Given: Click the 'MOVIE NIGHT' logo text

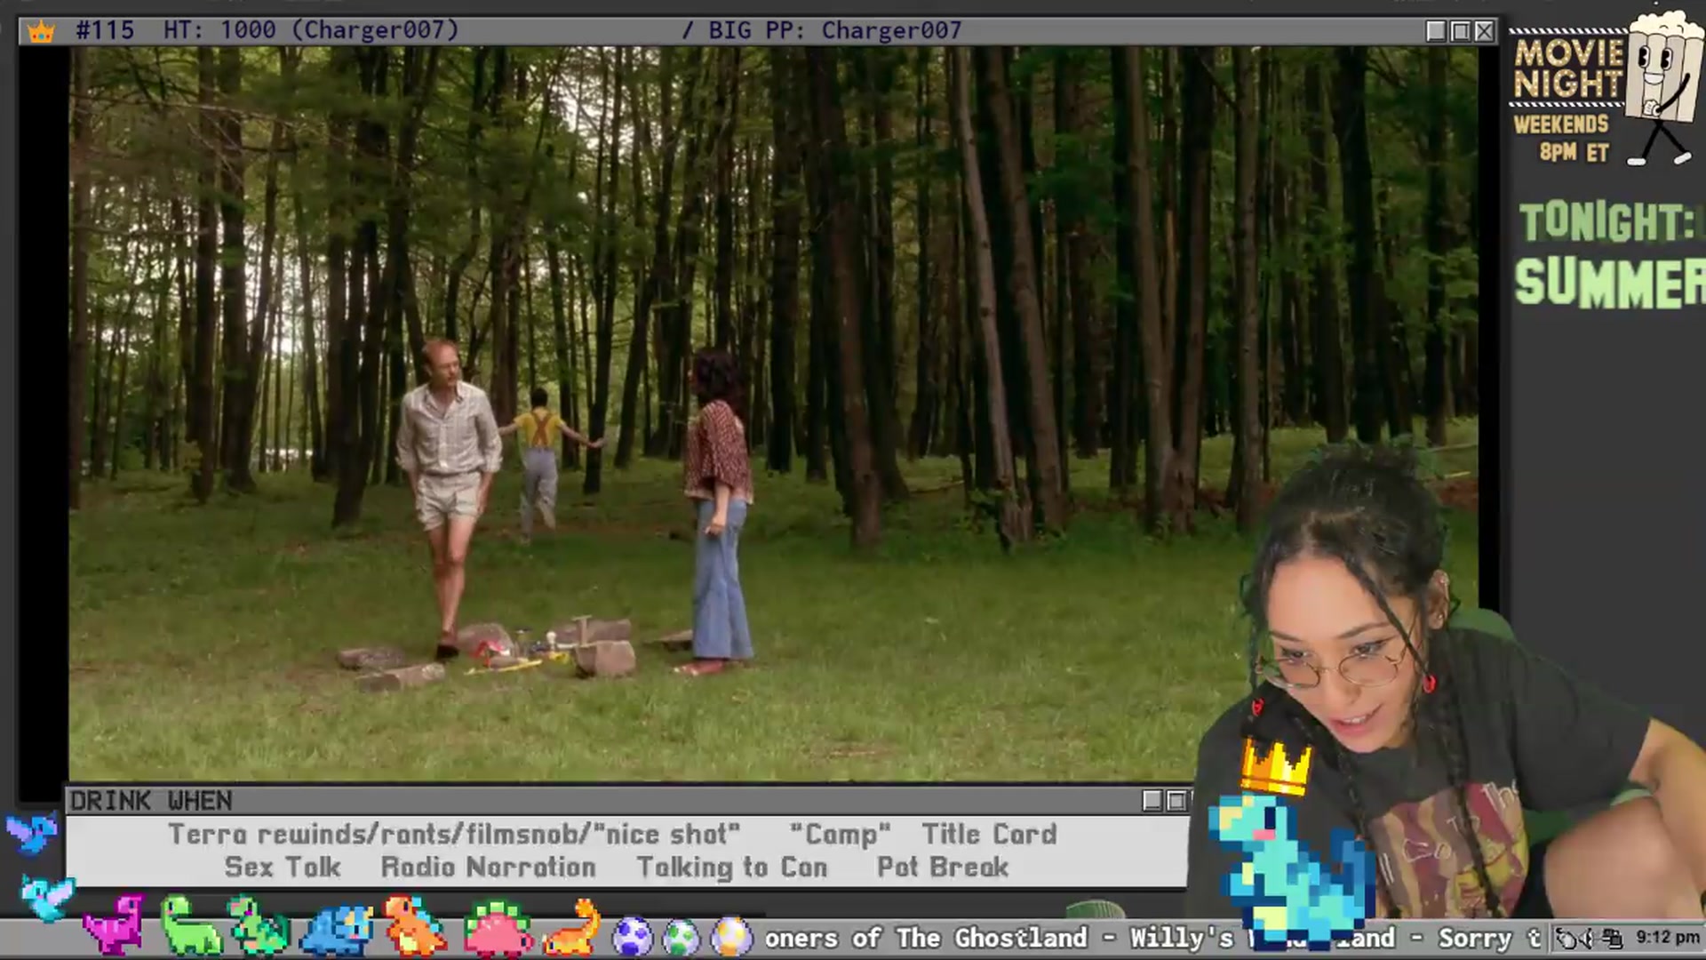Looking at the screenshot, I should coord(1568,68).
